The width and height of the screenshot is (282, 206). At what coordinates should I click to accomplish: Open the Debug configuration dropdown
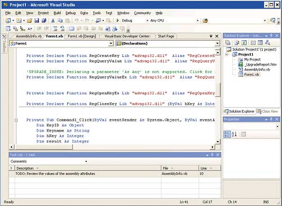(x=147, y=20)
